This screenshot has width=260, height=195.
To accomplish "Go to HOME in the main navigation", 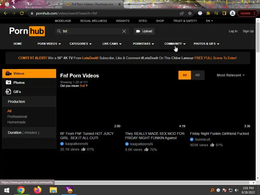I will click(x=18, y=44).
